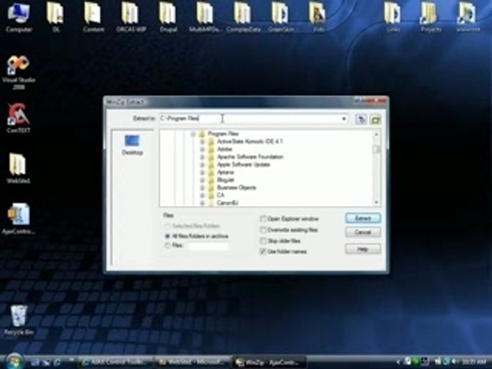Select All files/folders in archive radio
The height and width of the screenshot is (369, 492).
tap(168, 236)
